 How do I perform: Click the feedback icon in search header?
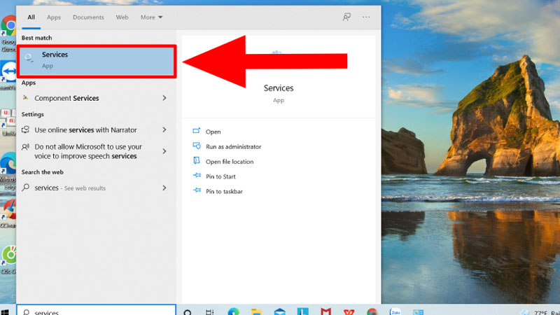pos(346,17)
